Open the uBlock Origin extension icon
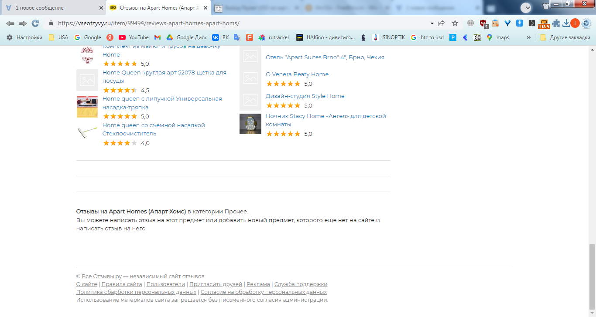This screenshot has width=596, height=317. pyautogui.click(x=483, y=24)
